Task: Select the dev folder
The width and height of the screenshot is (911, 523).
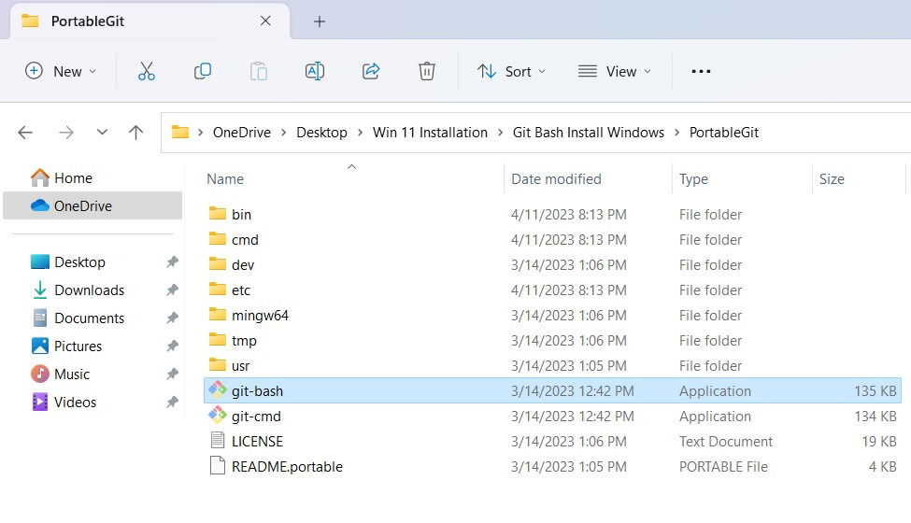Action: (x=552, y=264)
